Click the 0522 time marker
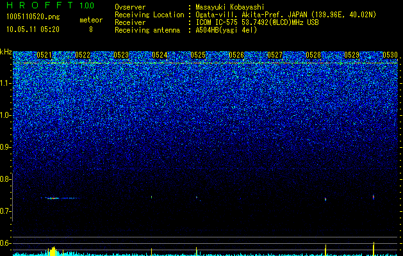 pyautogui.click(x=83, y=55)
